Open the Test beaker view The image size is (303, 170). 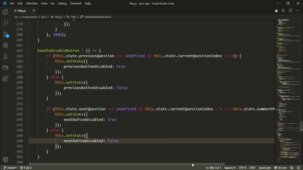[x=5, y=57]
